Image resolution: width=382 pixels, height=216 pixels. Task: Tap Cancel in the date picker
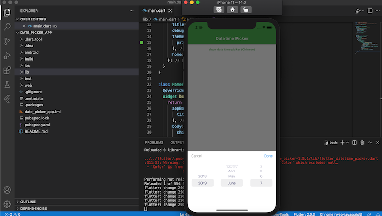pyautogui.click(x=196, y=156)
